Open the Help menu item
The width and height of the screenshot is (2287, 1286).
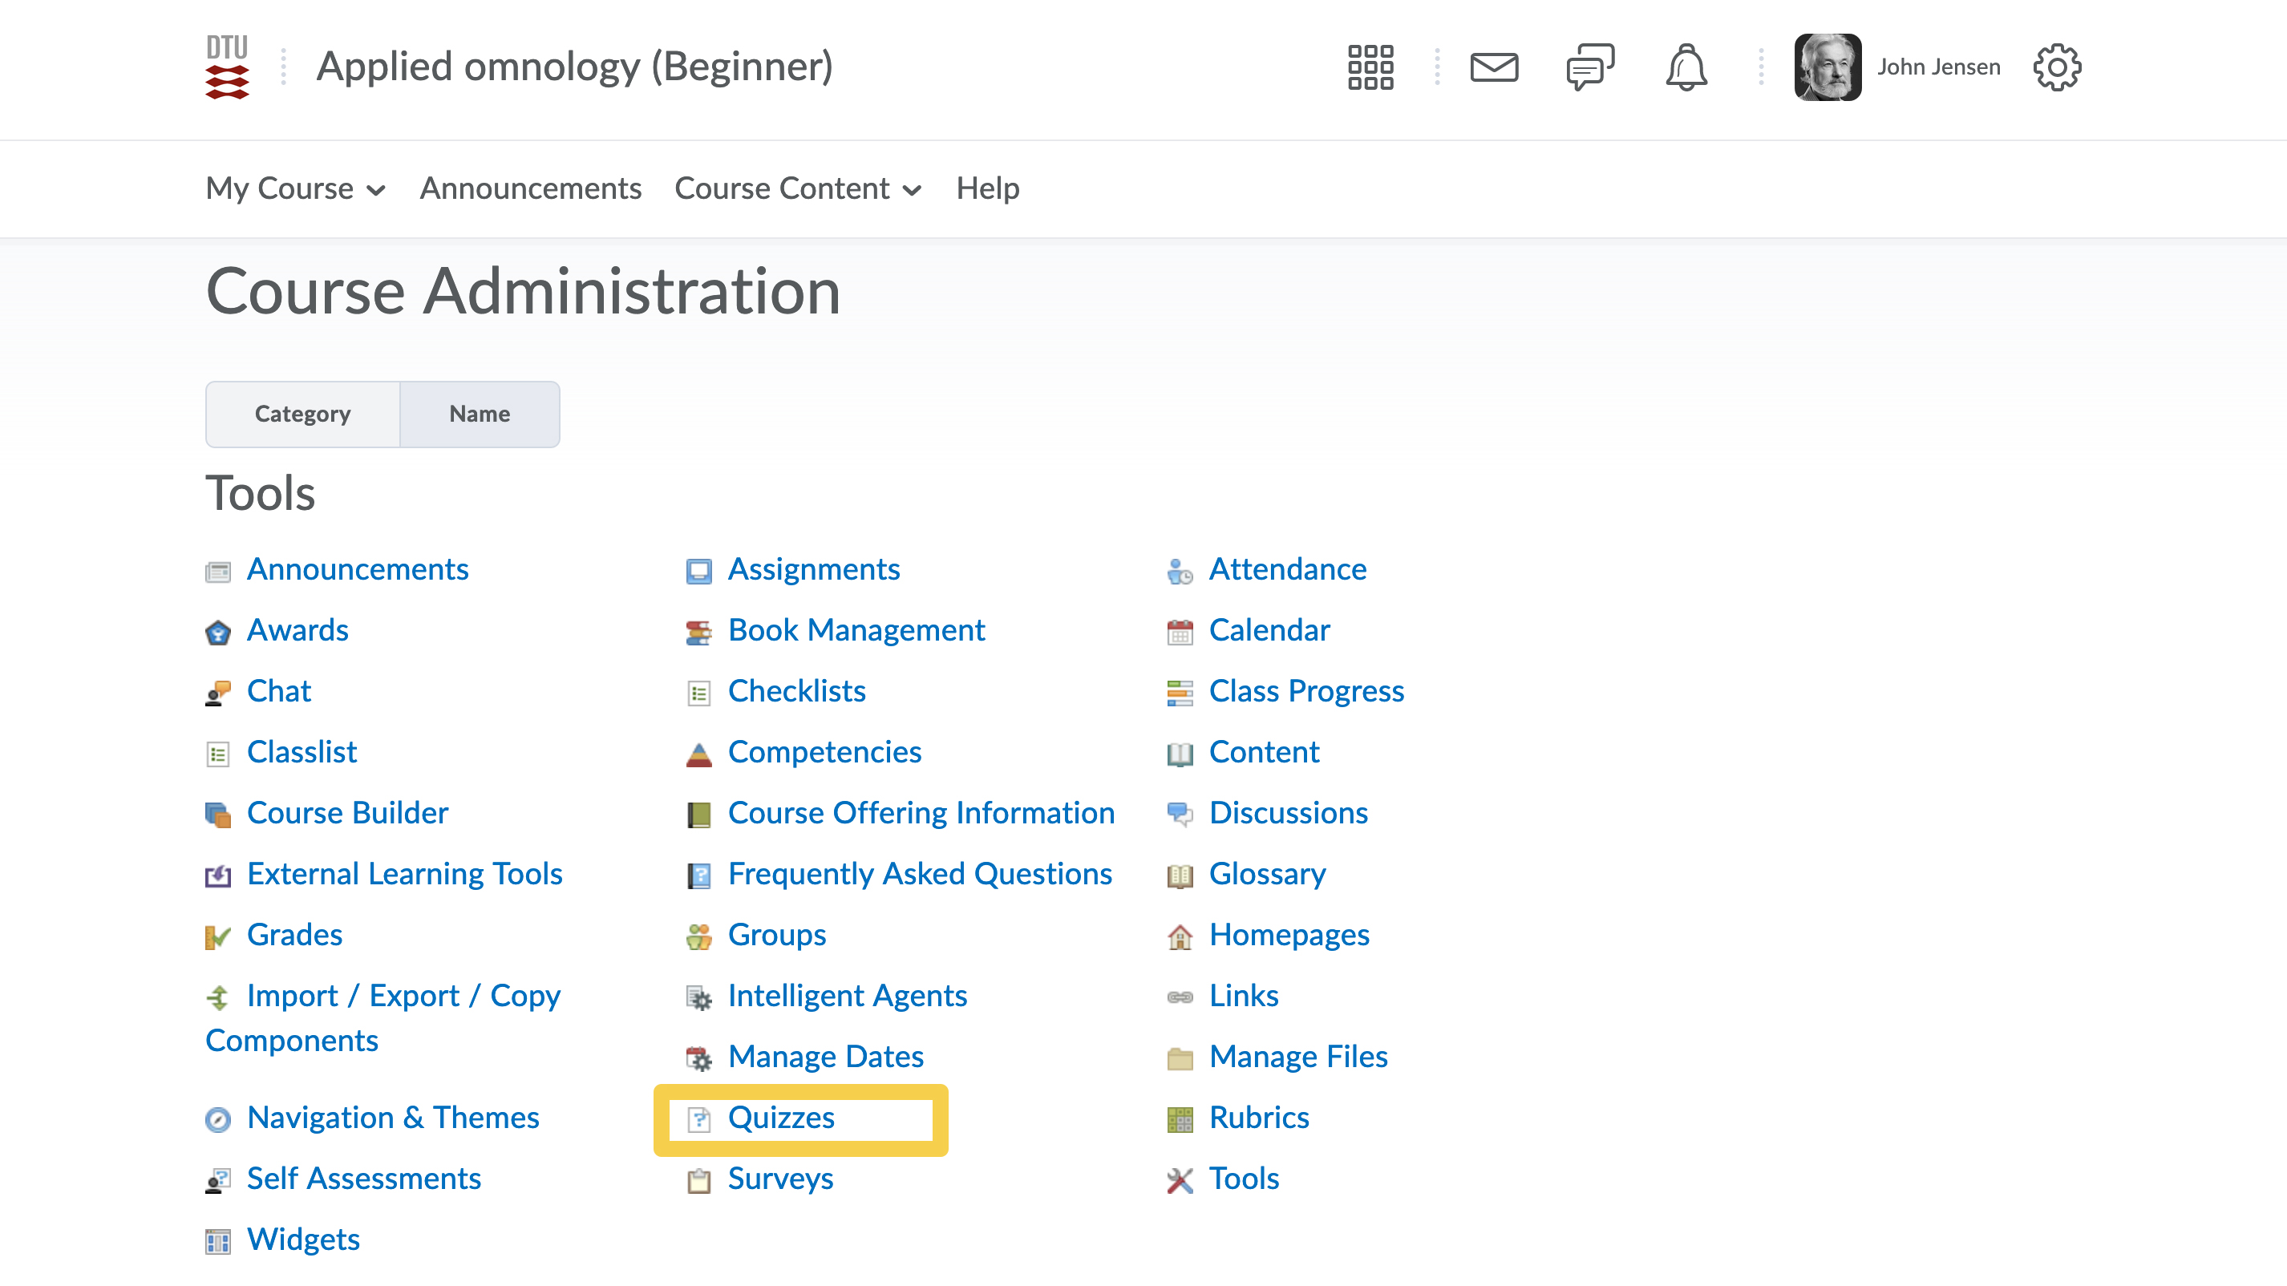[987, 189]
